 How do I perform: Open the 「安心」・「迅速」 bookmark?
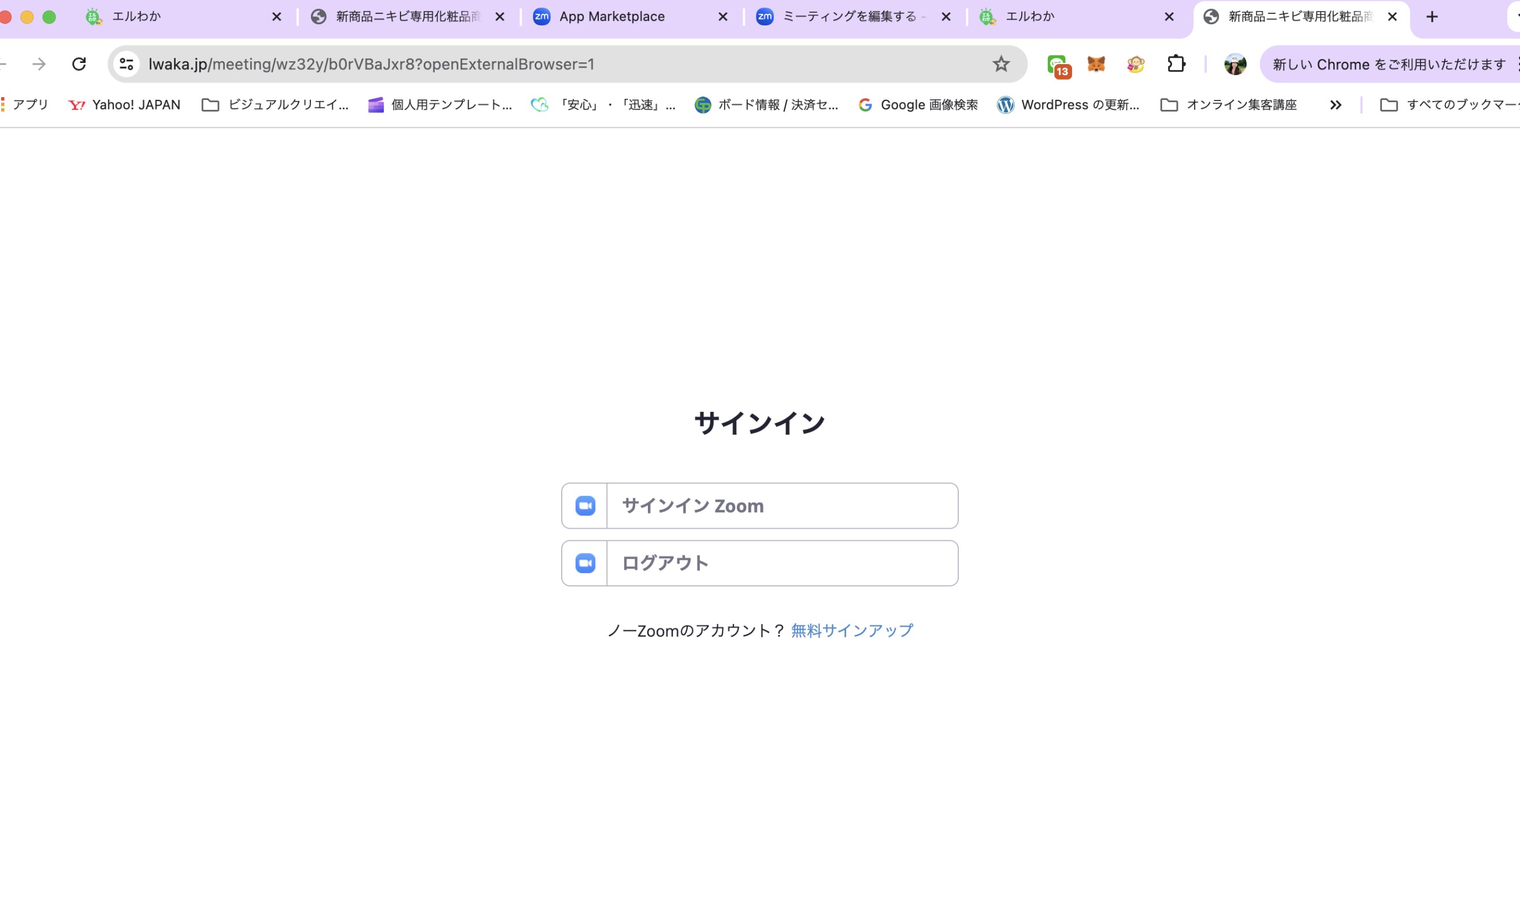tap(603, 105)
